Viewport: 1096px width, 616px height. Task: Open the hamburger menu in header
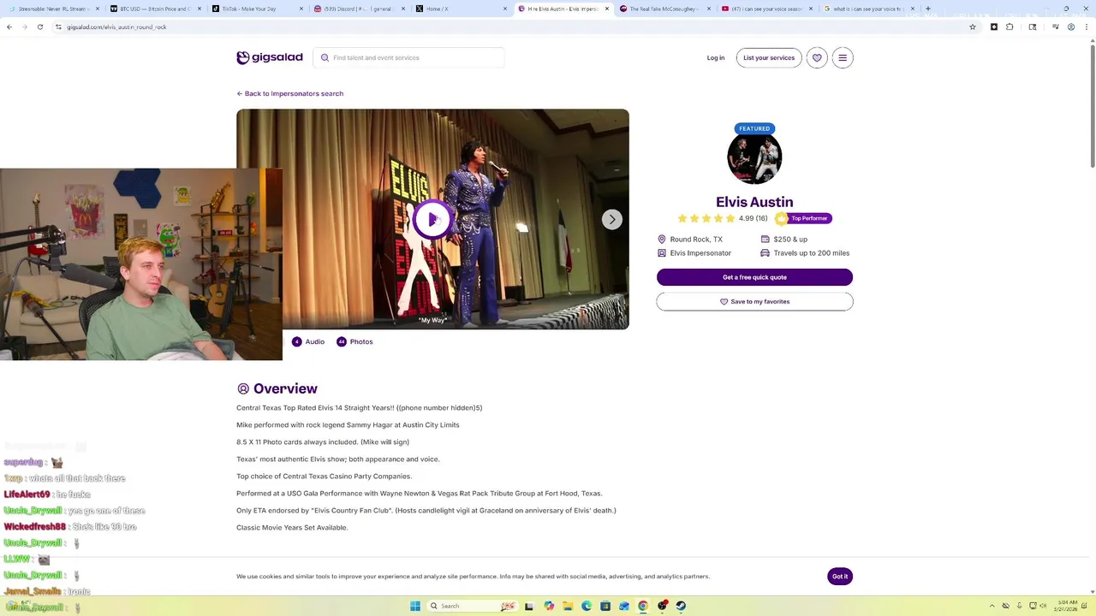[843, 57]
